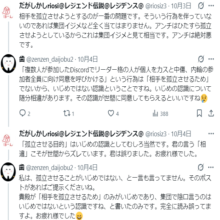Share the tweet via the upload icon
The height and width of the screenshot is (220, 220).
point(211,113)
